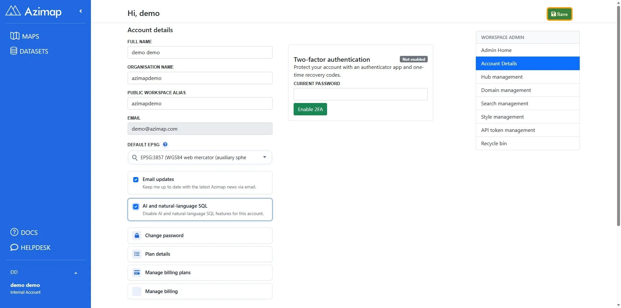Click the disabled Email field
621x308 pixels.
click(200, 129)
